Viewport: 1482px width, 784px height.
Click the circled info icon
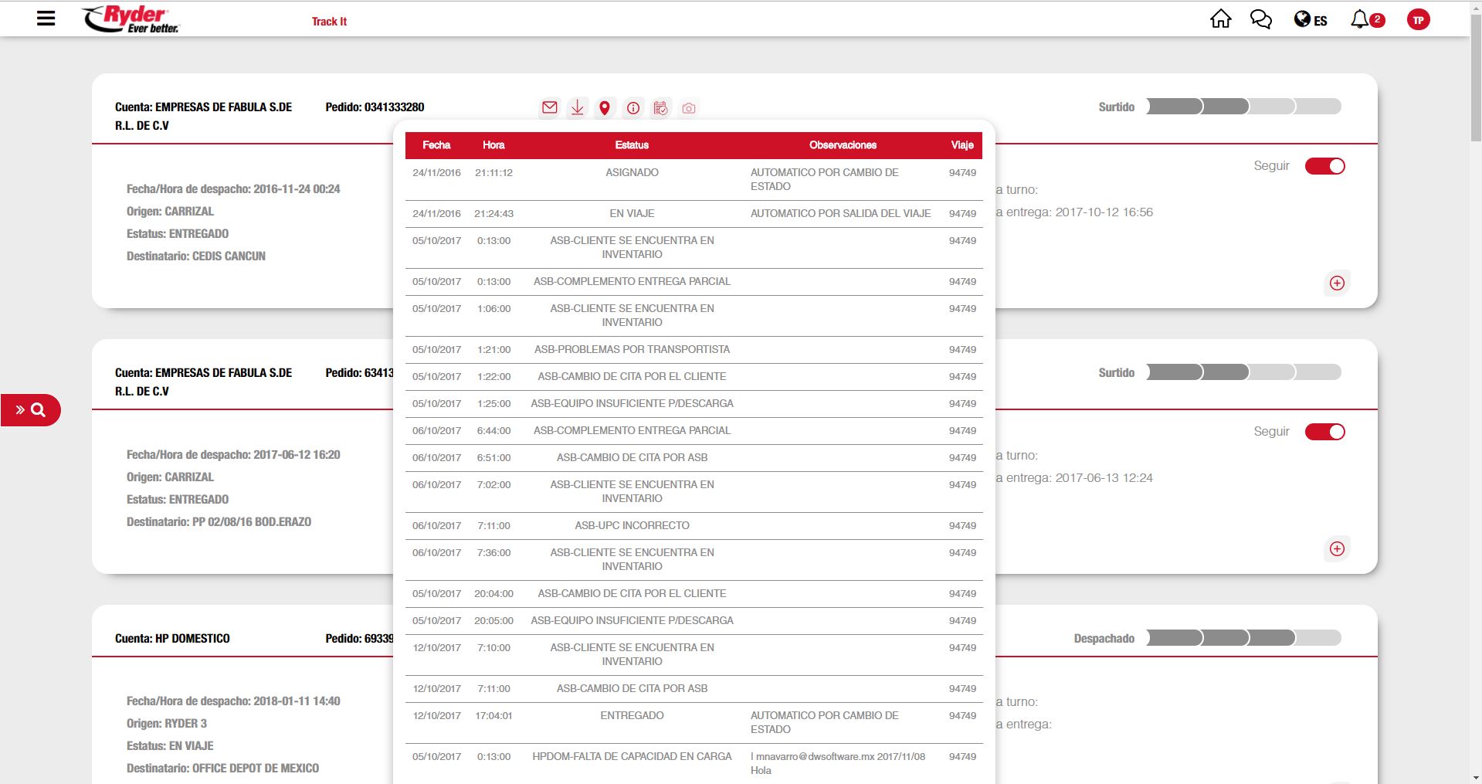[x=632, y=108]
